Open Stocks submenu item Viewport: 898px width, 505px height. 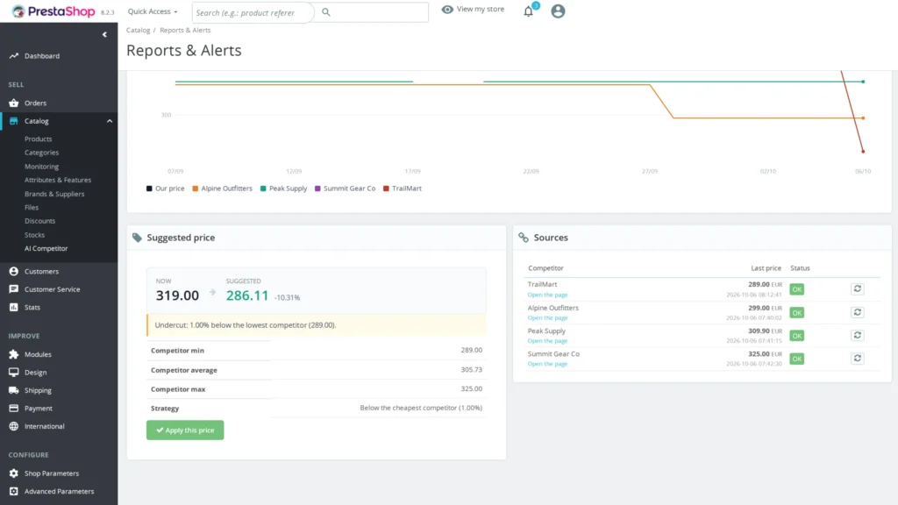pos(34,235)
